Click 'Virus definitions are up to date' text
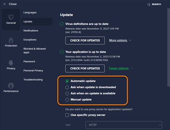Image resolution: width=170 pixels, height=130 pixels. click(x=87, y=24)
